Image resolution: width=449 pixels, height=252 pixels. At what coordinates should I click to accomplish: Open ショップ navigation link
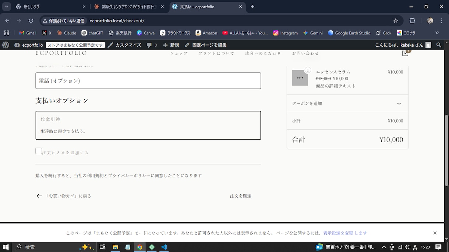[x=179, y=53]
